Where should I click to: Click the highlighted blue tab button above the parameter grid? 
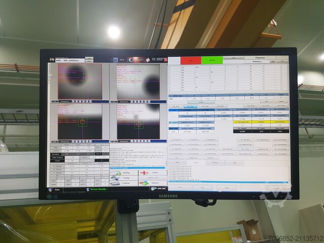click(190, 106)
